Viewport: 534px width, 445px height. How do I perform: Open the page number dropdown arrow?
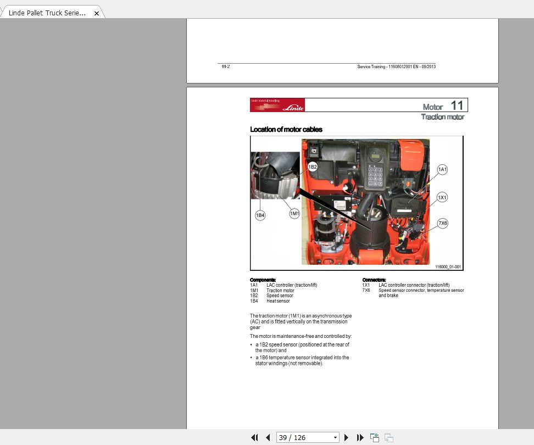point(336,437)
